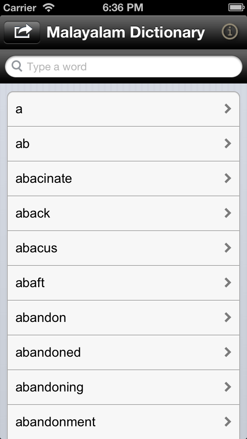247x439 pixels.
Task: Tap the battery indicator icon
Action: pyautogui.click(x=236, y=7)
